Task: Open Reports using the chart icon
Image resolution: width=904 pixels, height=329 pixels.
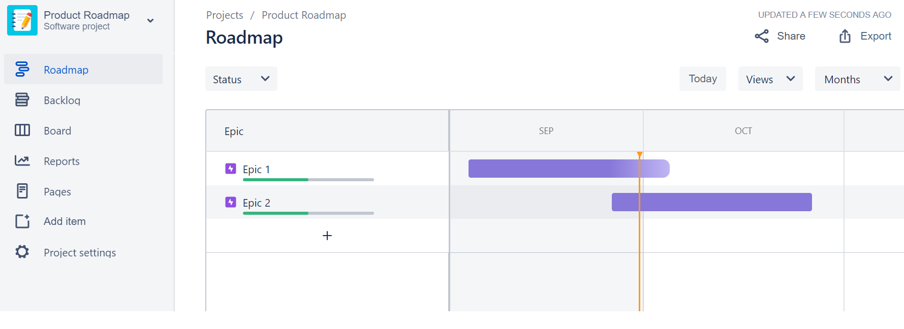Action: (22, 160)
